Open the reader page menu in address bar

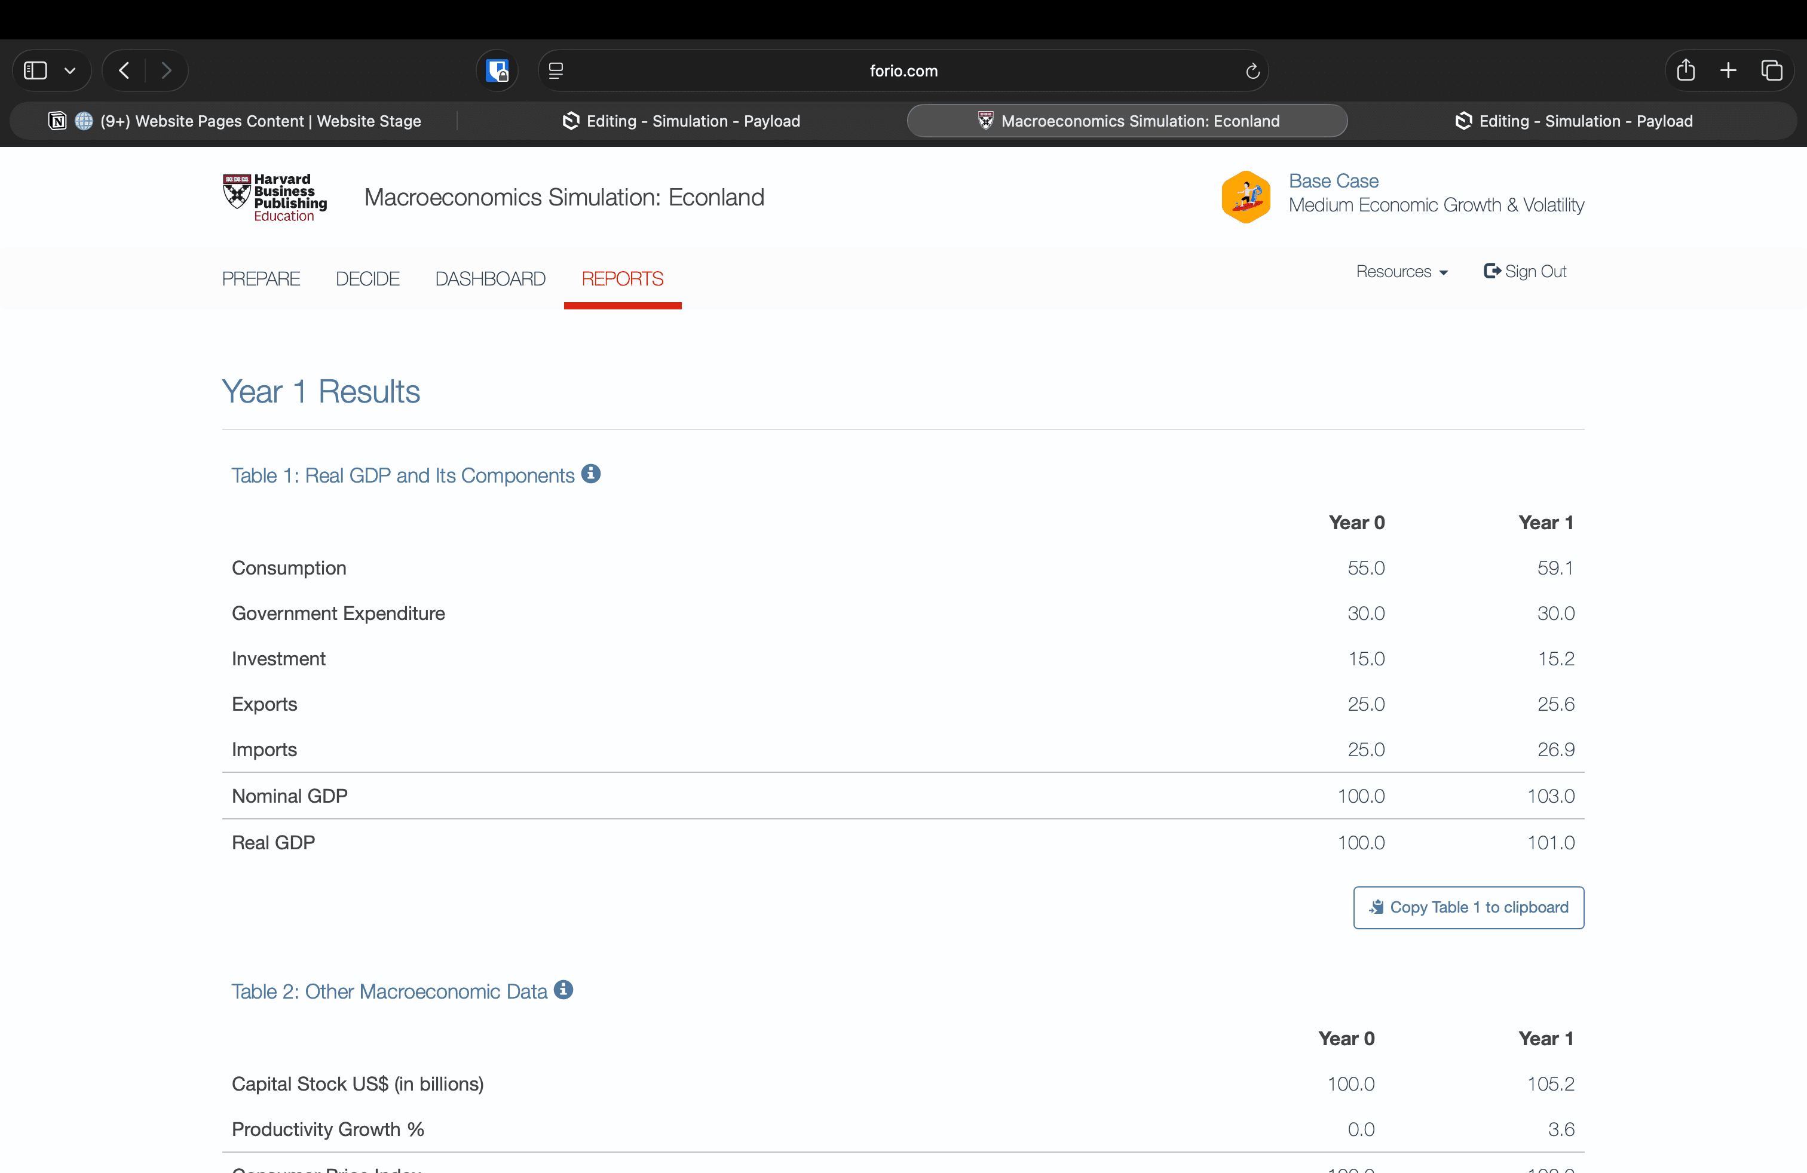tap(556, 70)
